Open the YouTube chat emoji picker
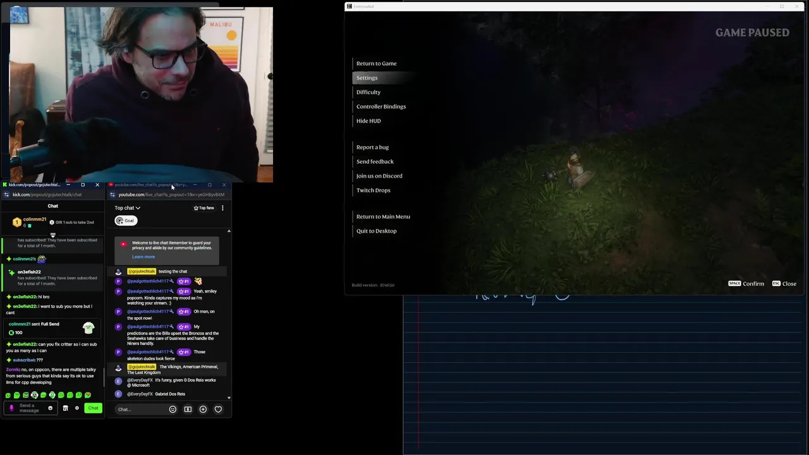 click(173, 409)
